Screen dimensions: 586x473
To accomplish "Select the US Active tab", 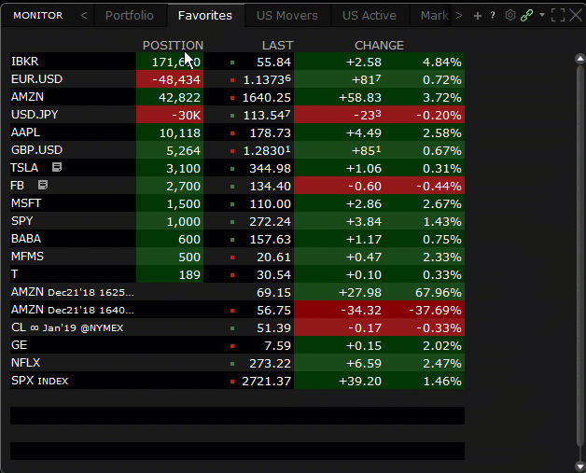I will (x=369, y=15).
